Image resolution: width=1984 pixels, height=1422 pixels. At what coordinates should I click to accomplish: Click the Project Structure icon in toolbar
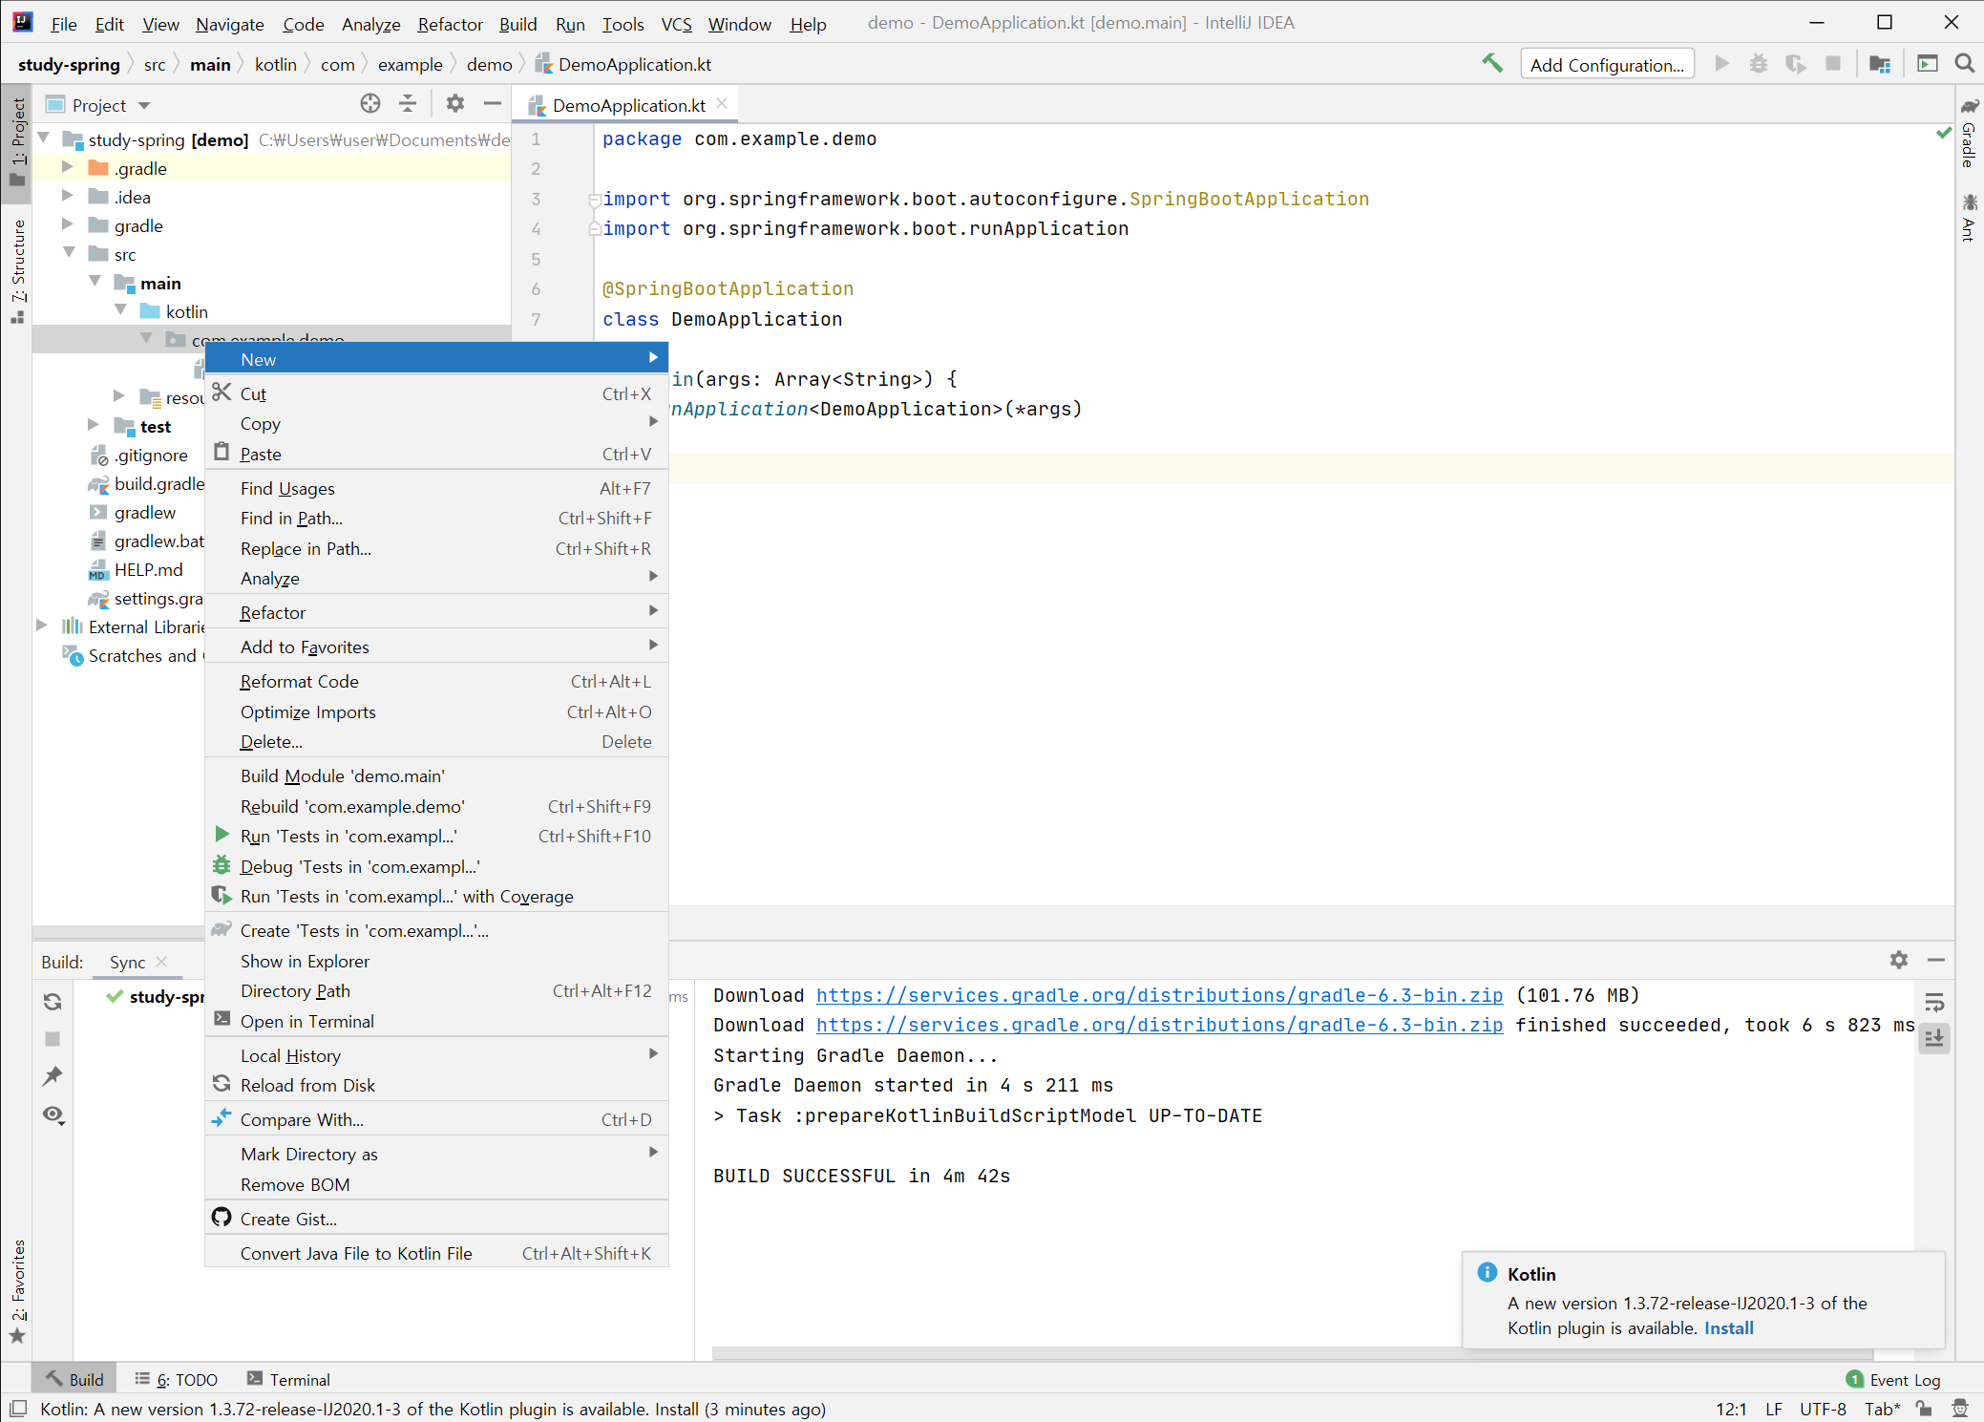pos(1879,64)
